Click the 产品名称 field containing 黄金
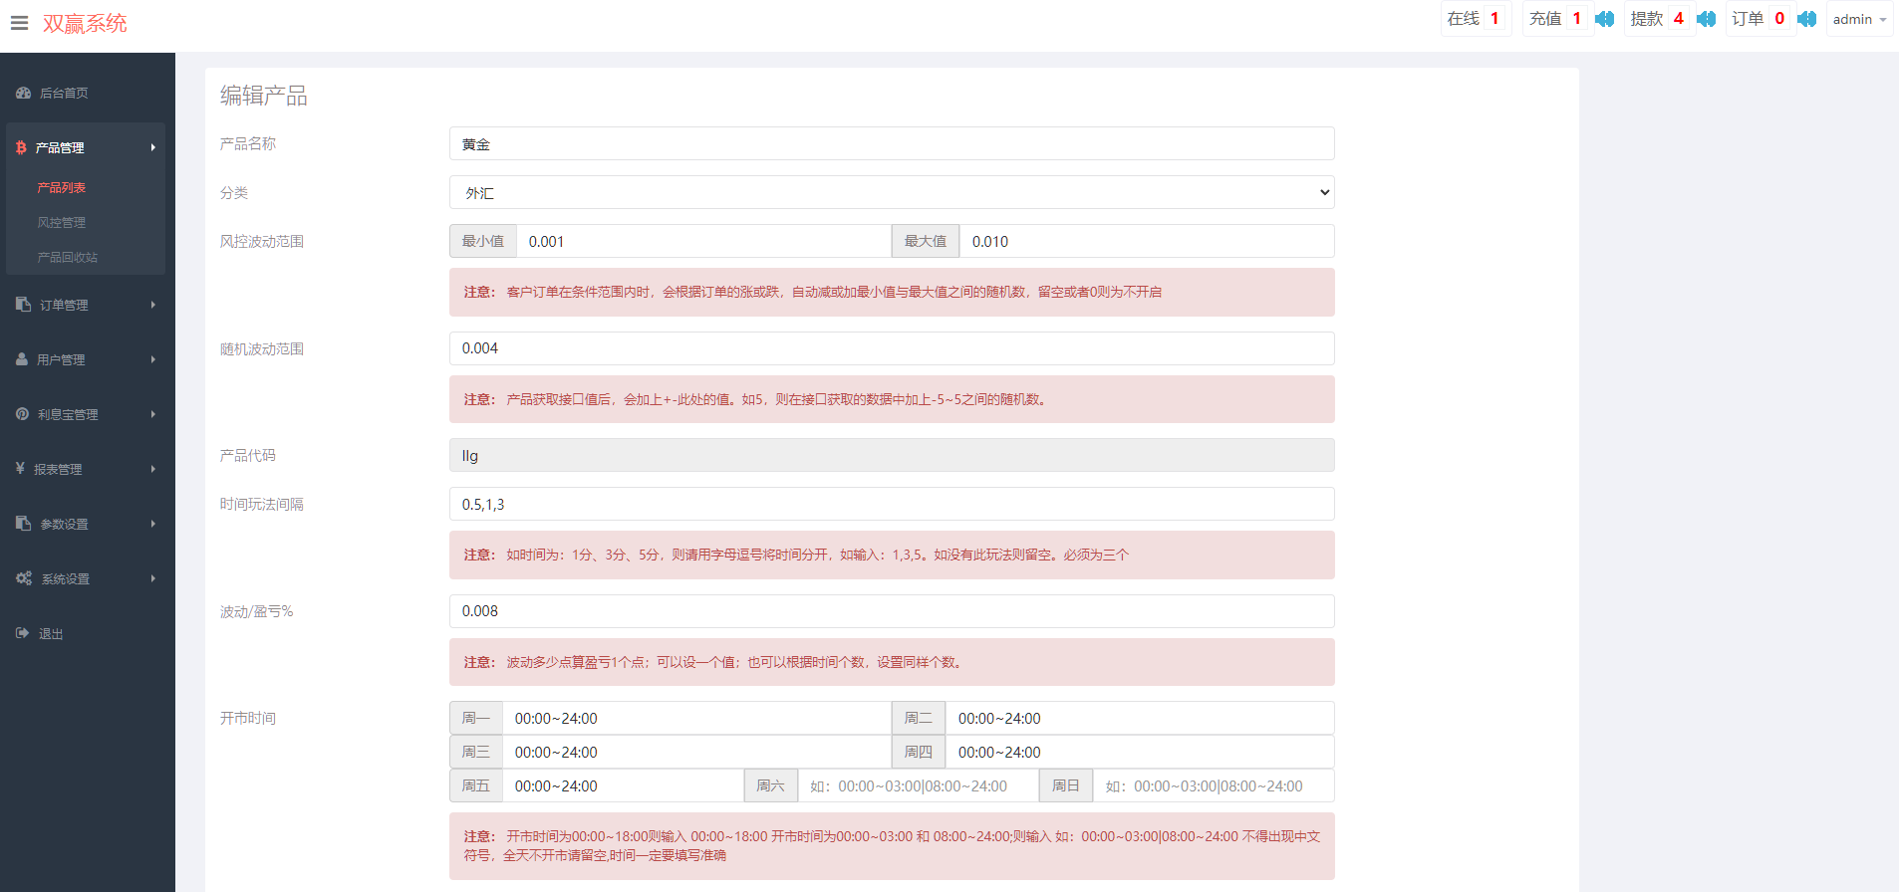The height and width of the screenshot is (892, 1899). point(891,144)
